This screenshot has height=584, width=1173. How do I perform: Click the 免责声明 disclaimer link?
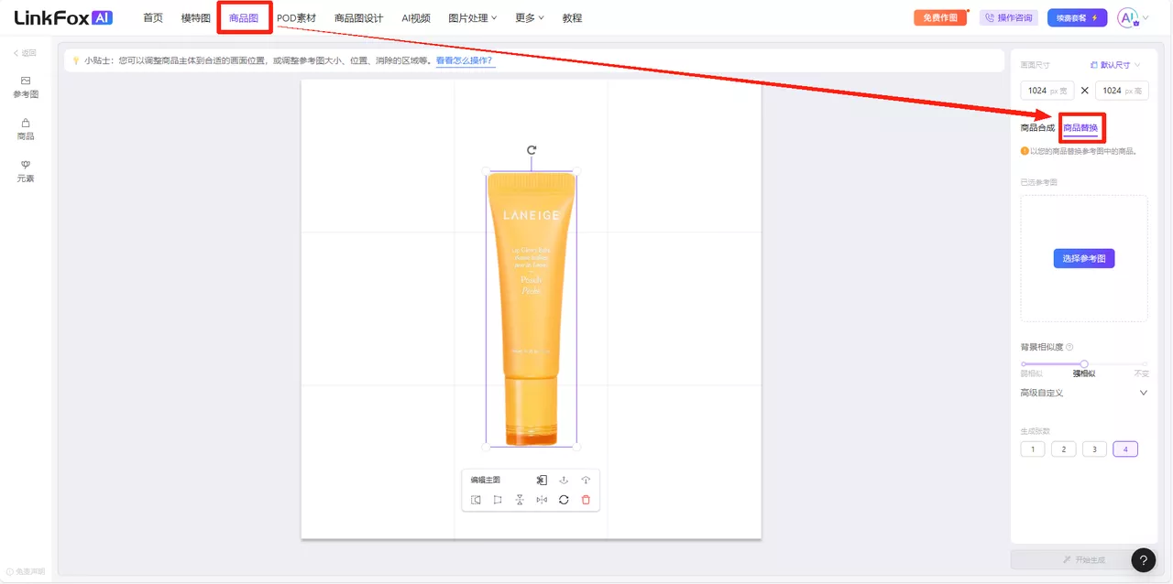pyautogui.click(x=26, y=571)
